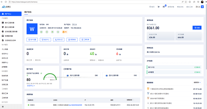Screen dimensions: 207x109
Task: Click the 本月消费 646.00 card
Action: pyautogui.click(x=188, y=36)
